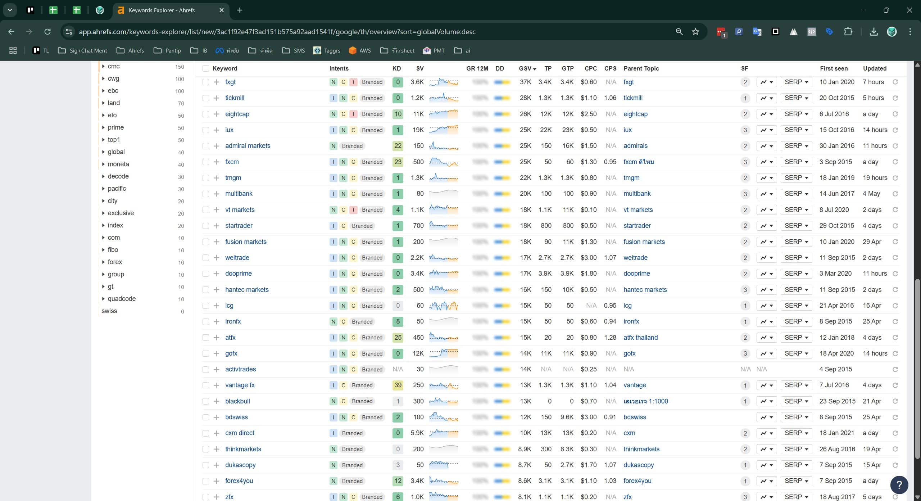
Task: Click the refresh icon on gofx row
Action: click(895, 353)
